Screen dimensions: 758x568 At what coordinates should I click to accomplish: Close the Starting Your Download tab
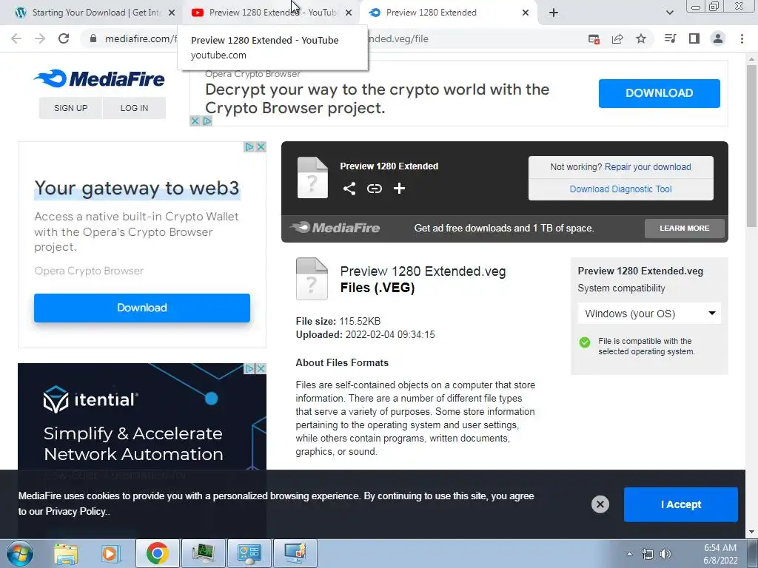click(x=172, y=13)
